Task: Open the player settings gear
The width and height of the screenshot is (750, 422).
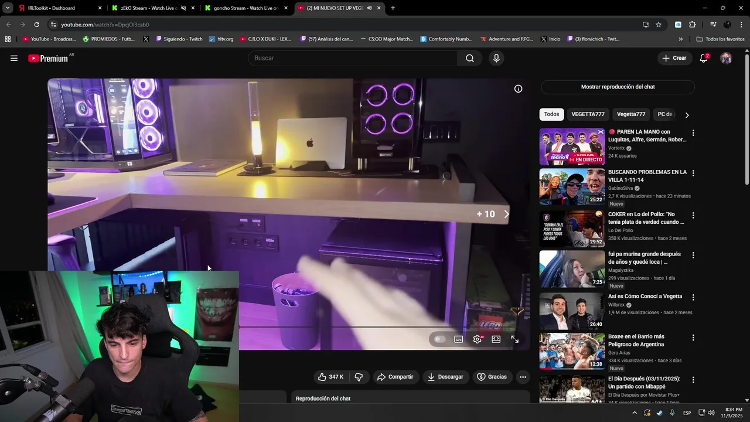Action: [478, 339]
